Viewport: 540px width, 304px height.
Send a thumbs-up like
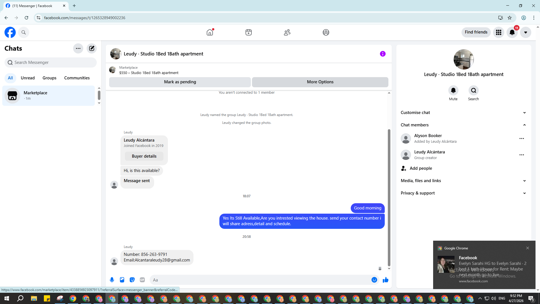point(386,280)
